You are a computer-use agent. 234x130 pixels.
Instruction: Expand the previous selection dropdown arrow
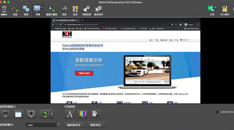[x=52, y=114]
